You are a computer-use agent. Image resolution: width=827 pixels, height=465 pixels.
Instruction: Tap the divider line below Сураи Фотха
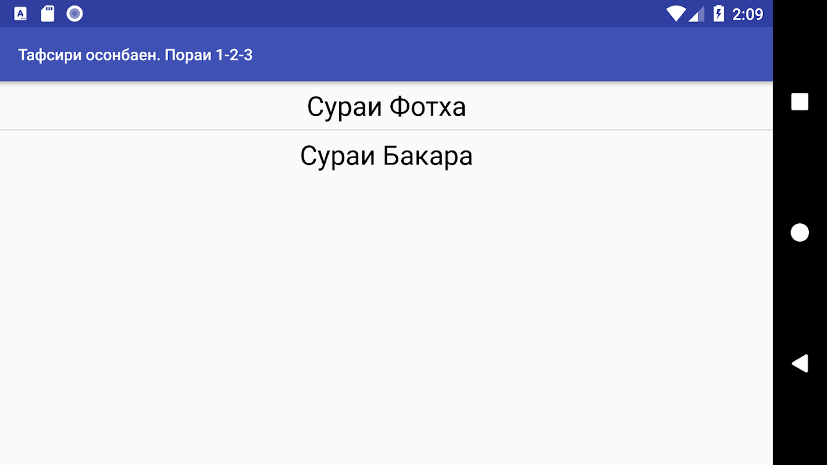pyautogui.click(x=386, y=130)
